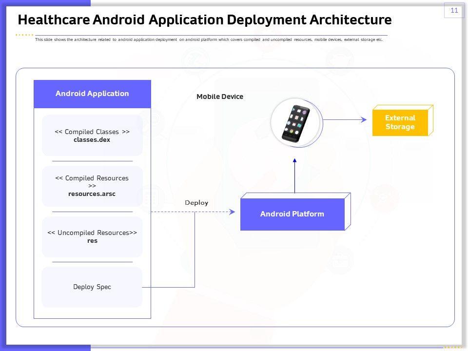Click the slide number 11 box

point(454,10)
